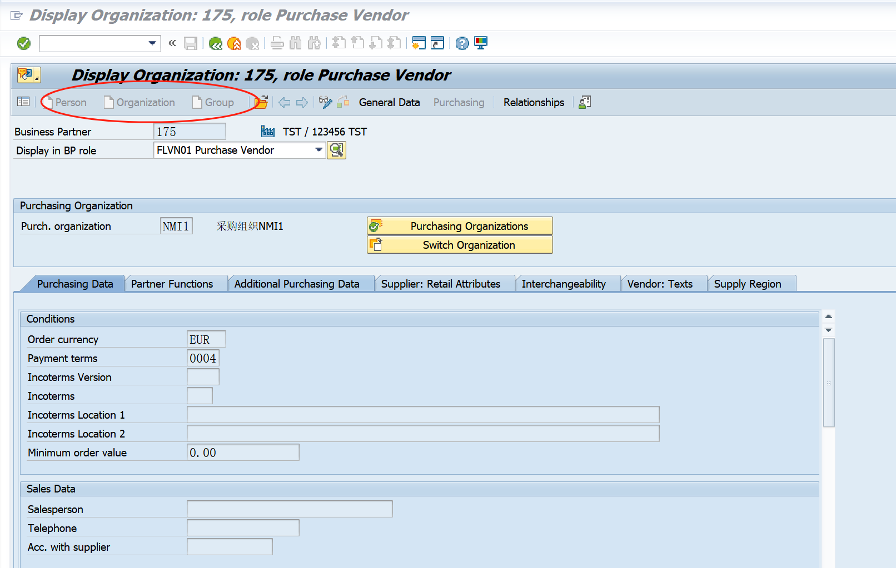Click the Help question mark icon
Viewport: 896px width, 568px height.
(461, 43)
